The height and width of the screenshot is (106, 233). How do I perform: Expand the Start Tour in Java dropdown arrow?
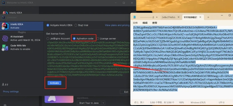tap(103, 103)
